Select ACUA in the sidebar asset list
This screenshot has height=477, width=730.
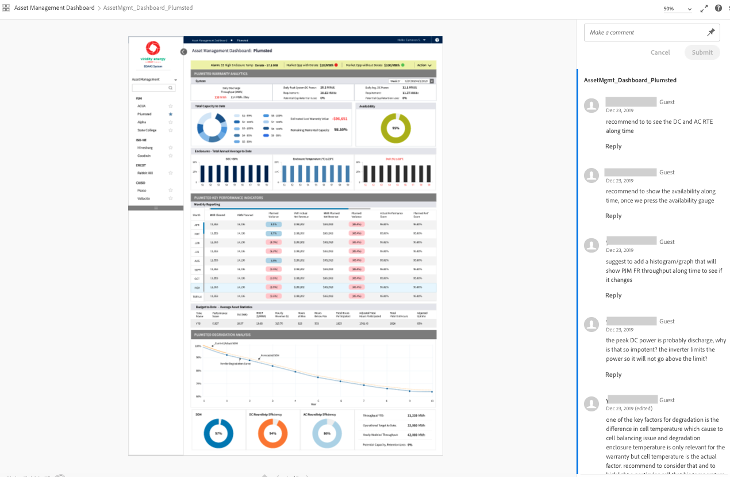tap(141, 106)
